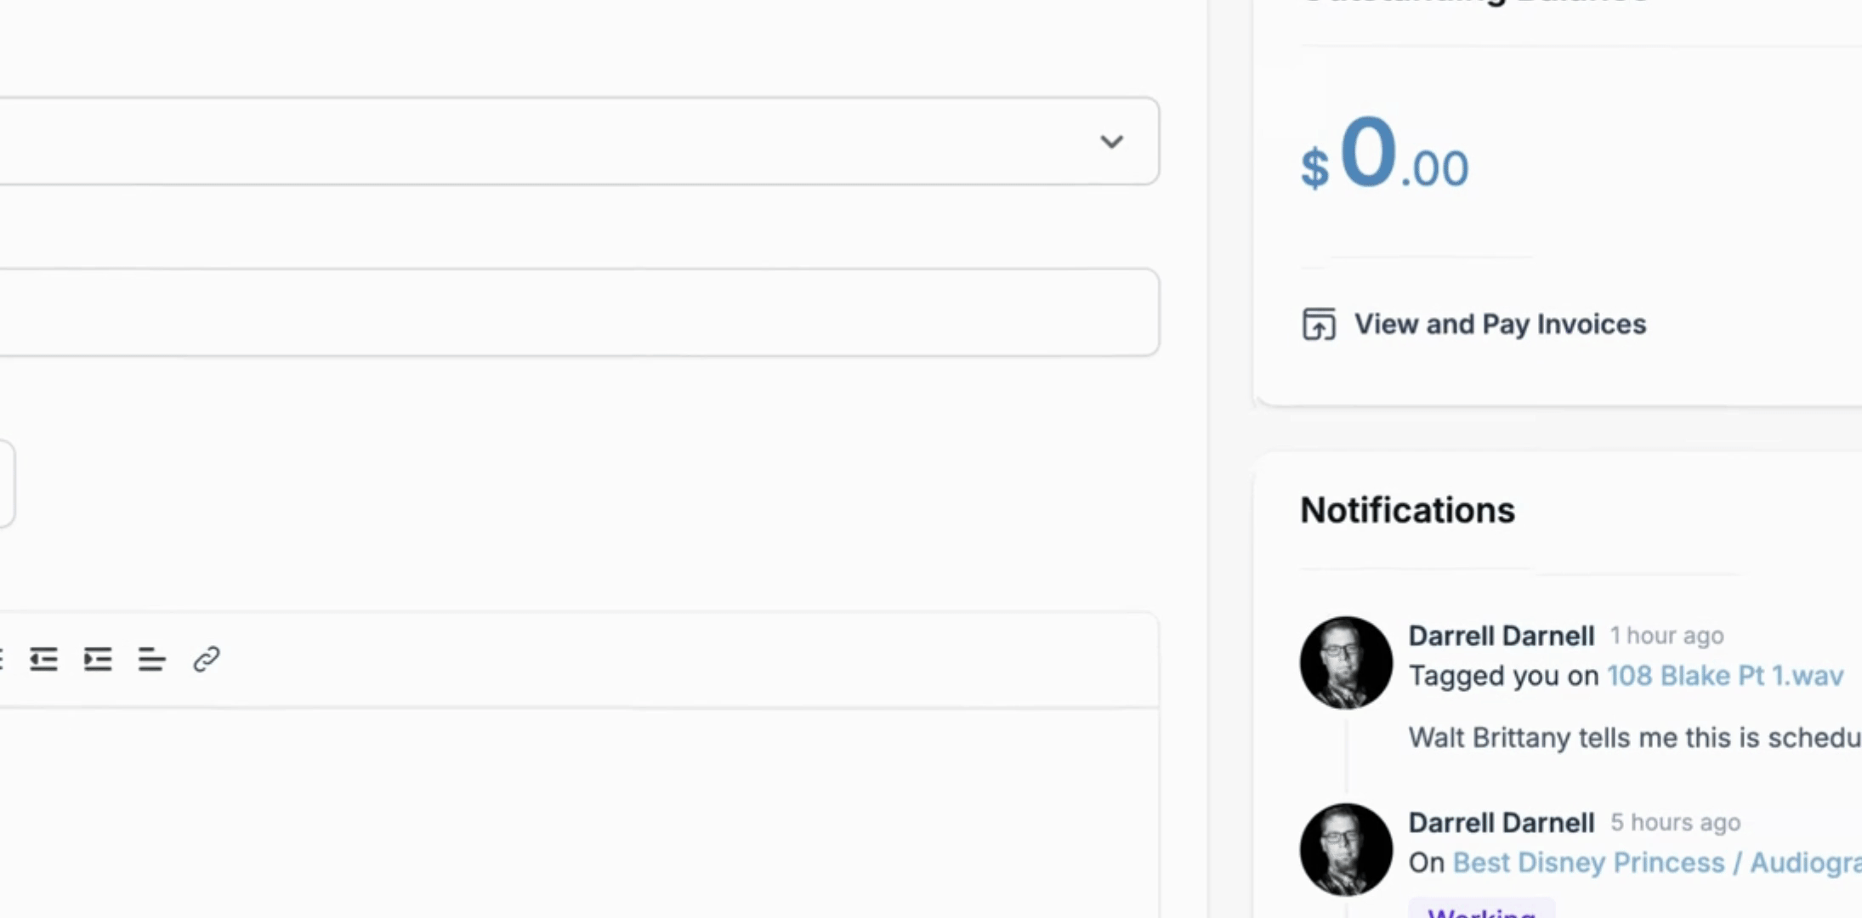This screenshot has height=918, width=1862.
Task: Click the Walt Brittany comment text
Action: tap(1635, 738)
